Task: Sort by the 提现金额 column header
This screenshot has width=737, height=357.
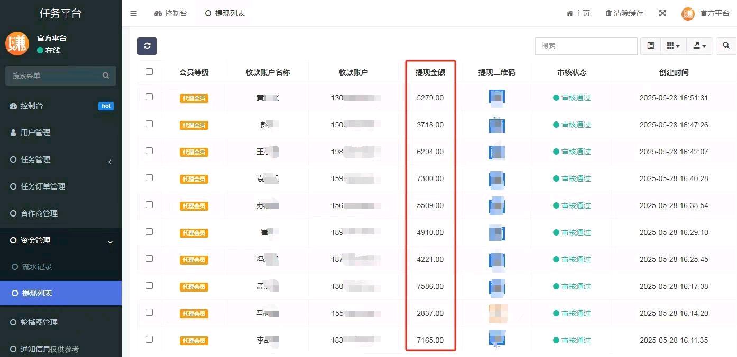Action: [430, 72]
